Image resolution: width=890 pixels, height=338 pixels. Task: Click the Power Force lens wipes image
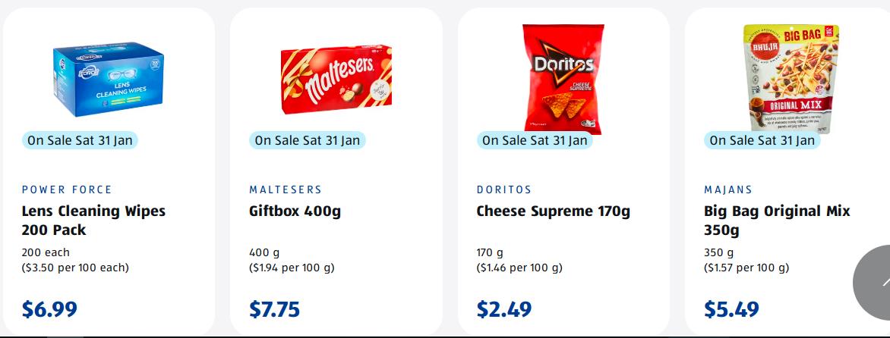tap(109, 81)
